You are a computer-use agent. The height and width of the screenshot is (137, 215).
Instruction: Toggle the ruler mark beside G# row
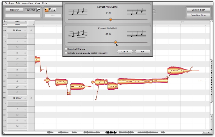[5, 87]
